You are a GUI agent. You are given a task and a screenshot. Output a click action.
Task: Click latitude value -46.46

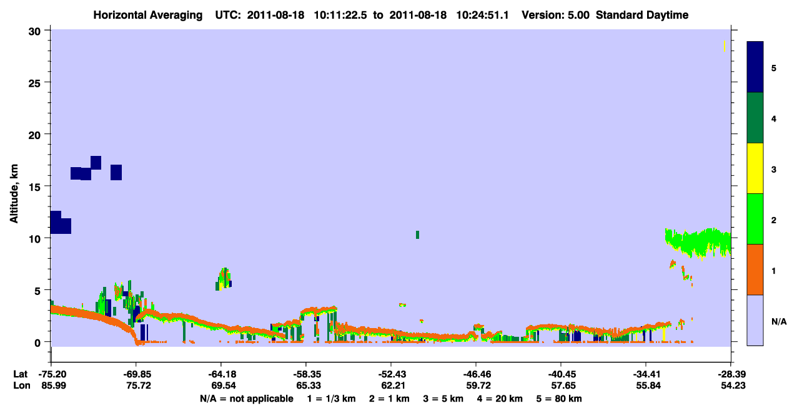point(476,374)
